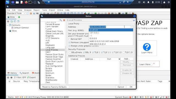Select WebSockets in options tree
Viewport: 176px width, 99px height.
(x=51, y=80)
